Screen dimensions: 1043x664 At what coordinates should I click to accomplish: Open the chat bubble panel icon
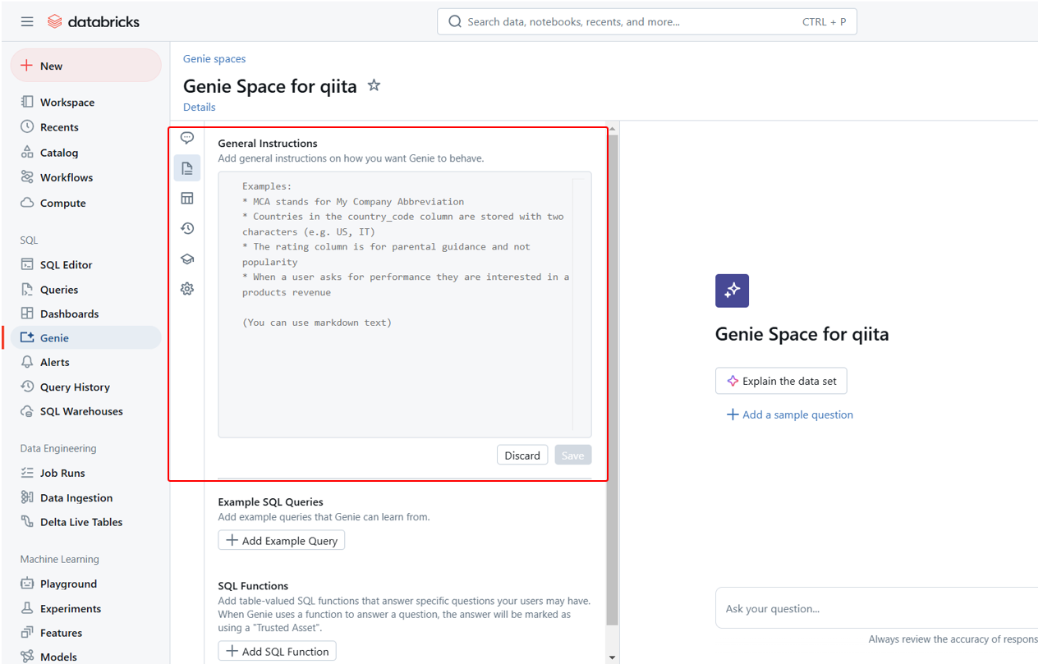[187, 138]
